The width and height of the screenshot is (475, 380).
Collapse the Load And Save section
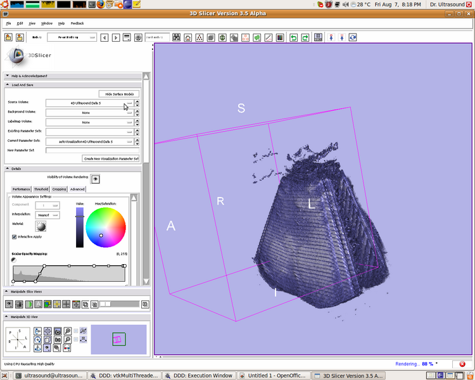pyautogui.click(x=8, y=84)
